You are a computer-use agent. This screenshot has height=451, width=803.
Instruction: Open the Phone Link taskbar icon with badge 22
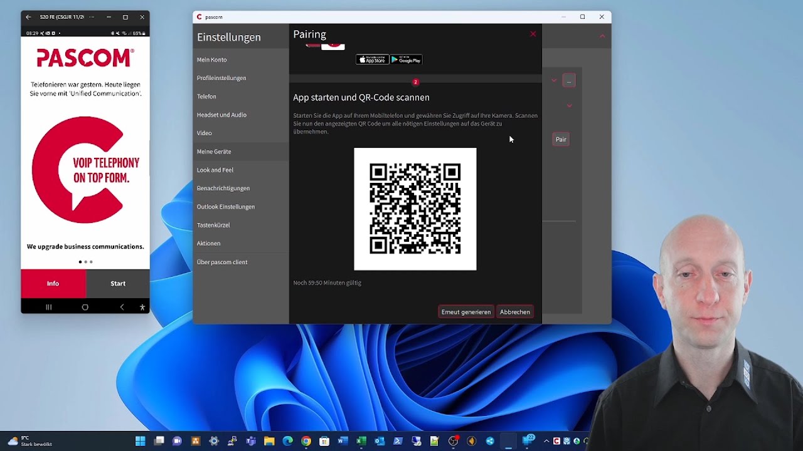528,441
